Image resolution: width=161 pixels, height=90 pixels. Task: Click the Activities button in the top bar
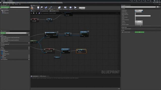coord(3,1)
